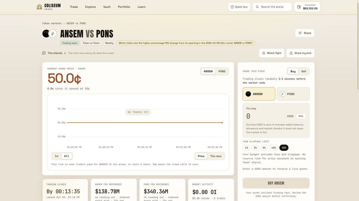Follow the Token markets breadcrumb link
359x201 pixels.
click(x=52, y=23)
